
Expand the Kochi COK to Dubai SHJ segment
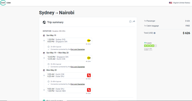click(x=69, y=75)
